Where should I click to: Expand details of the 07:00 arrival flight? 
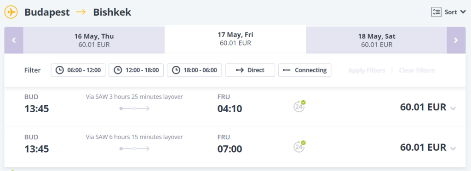(453, 148)
